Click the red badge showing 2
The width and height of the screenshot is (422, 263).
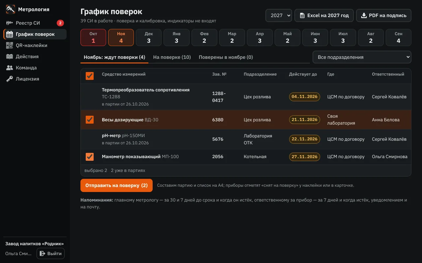(x=60, y=23)
